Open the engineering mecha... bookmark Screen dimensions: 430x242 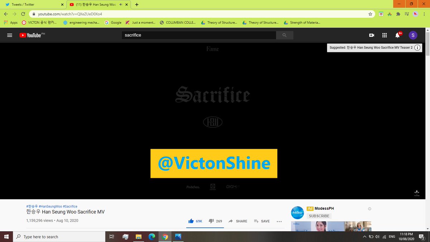81,23
